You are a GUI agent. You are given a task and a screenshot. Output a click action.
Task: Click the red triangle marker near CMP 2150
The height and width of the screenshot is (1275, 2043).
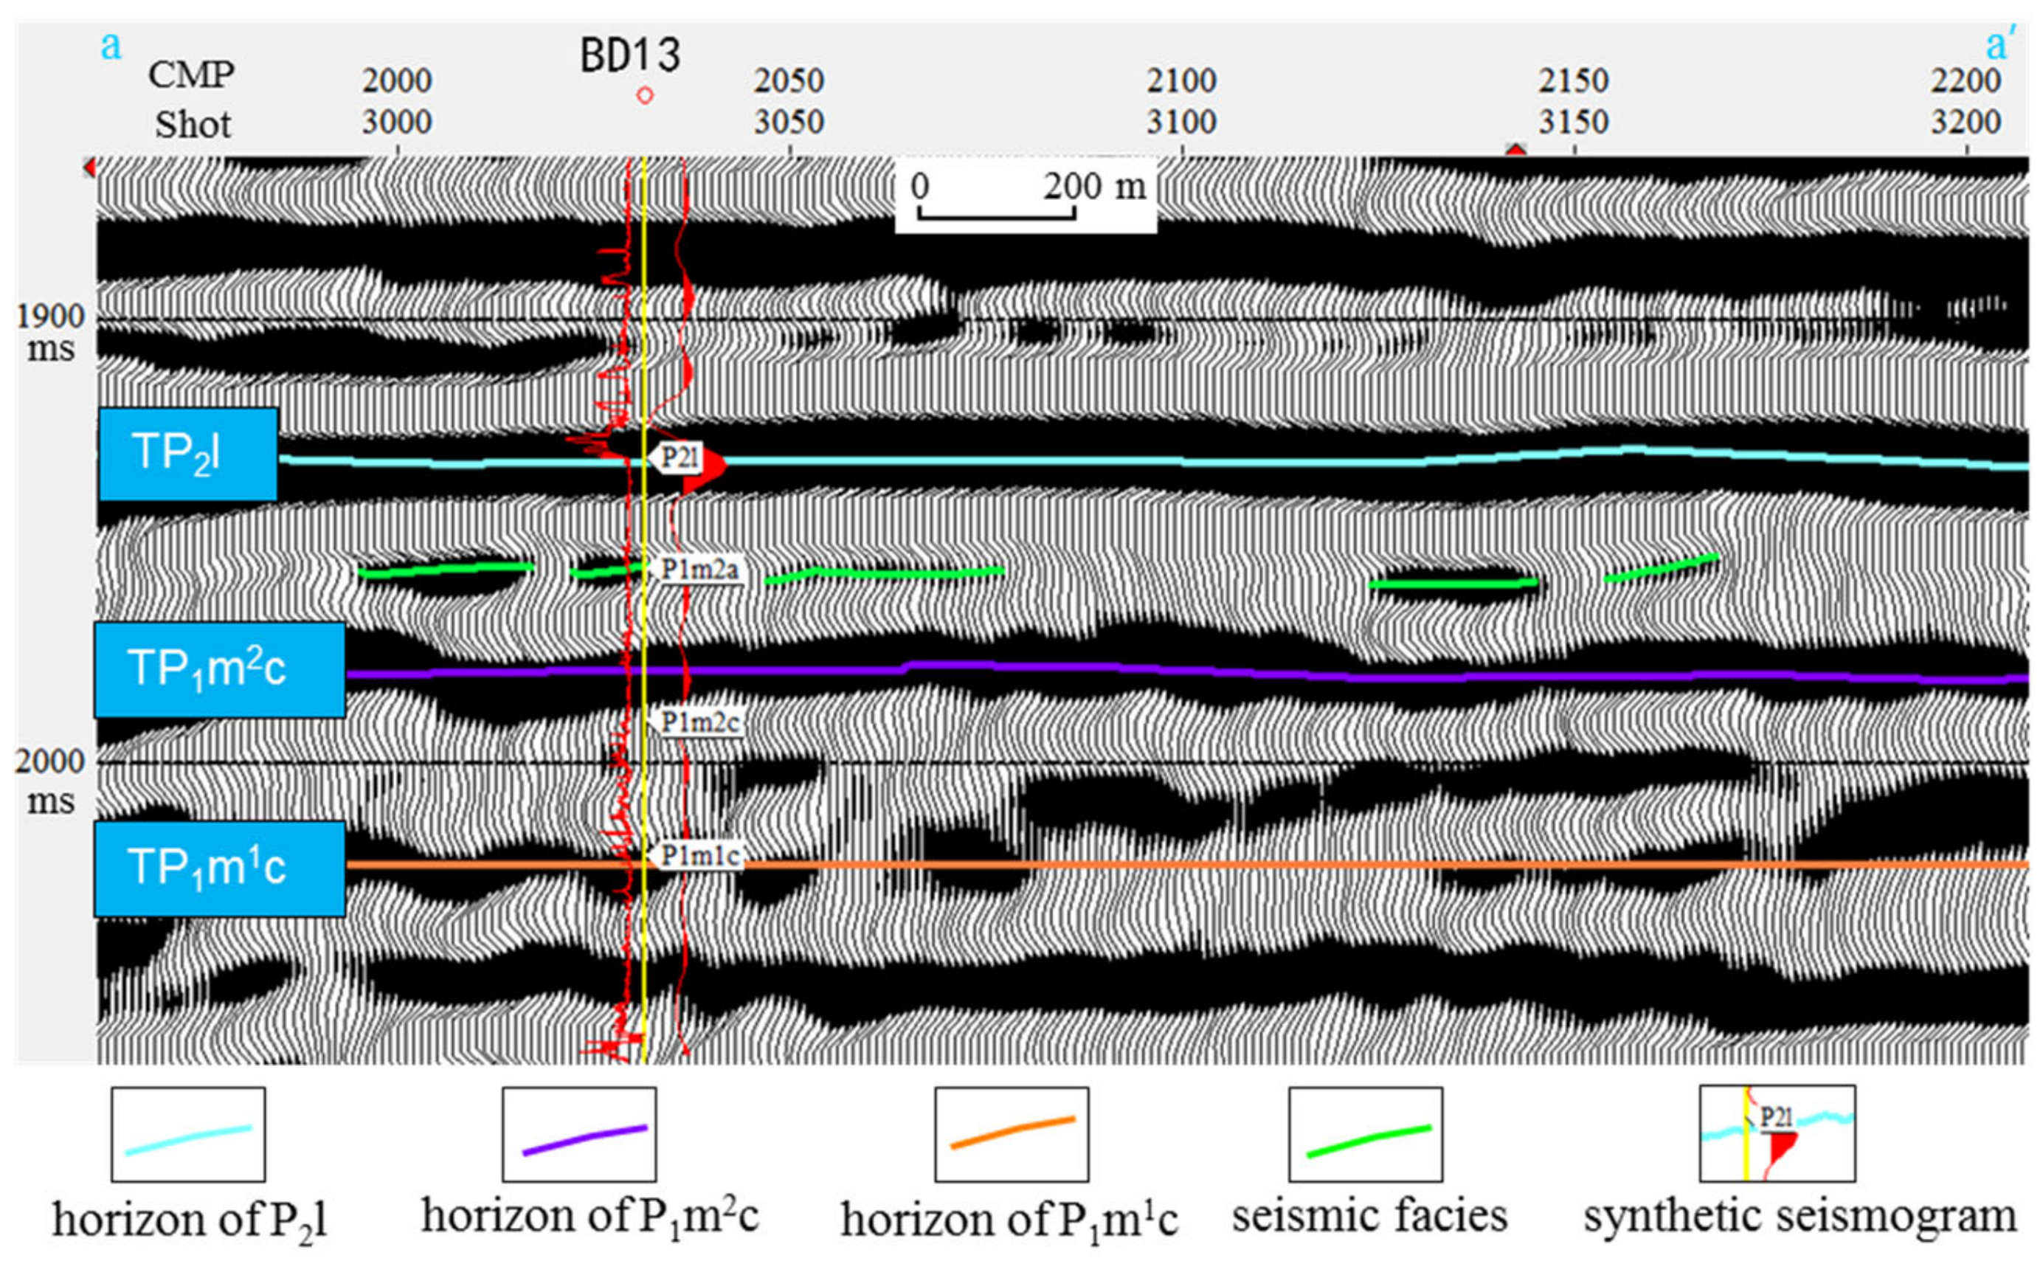coord(1516,150)
